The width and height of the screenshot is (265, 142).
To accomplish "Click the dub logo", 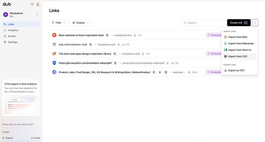I will (7, 4).
